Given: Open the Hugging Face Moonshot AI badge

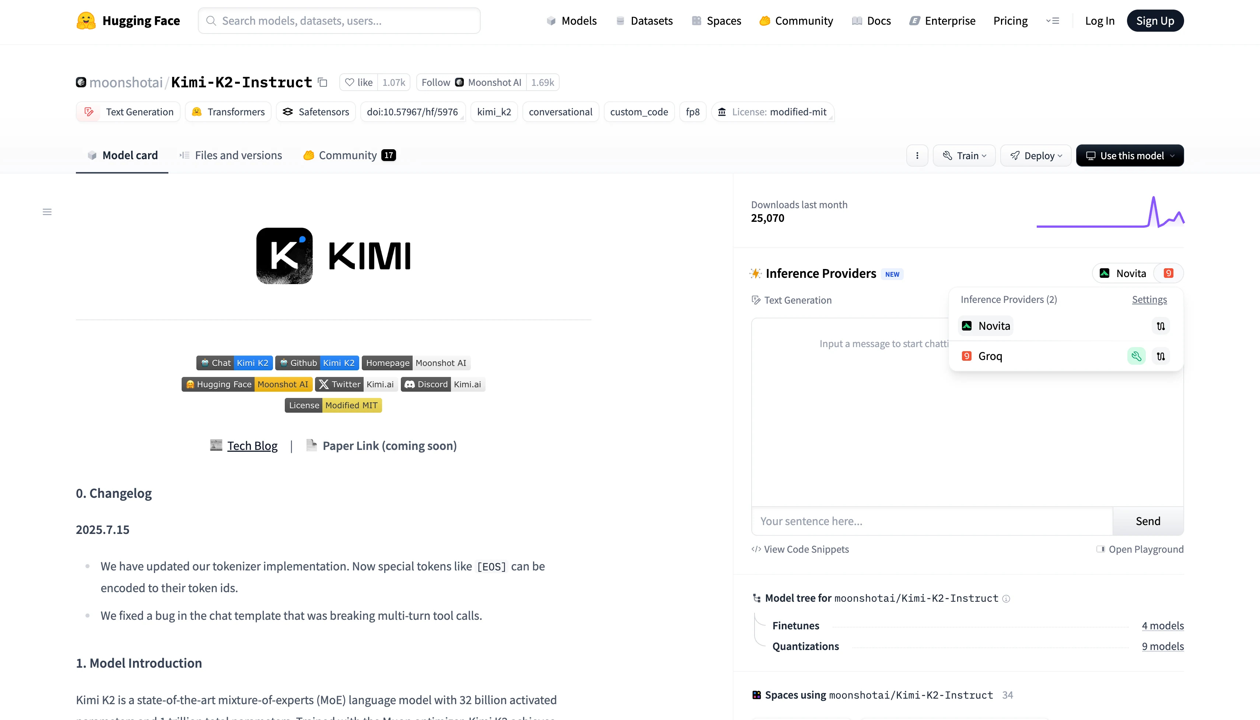Looking at the screenshot, I should point(247,384).
